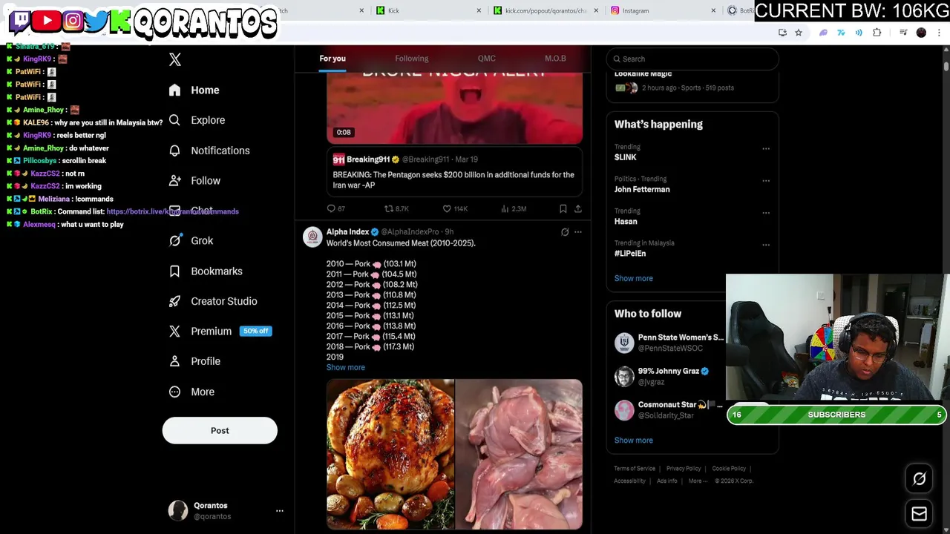Click the white Post button
Image resolution: width=950 pixels, height=534 pixels.
coord(220,430)
